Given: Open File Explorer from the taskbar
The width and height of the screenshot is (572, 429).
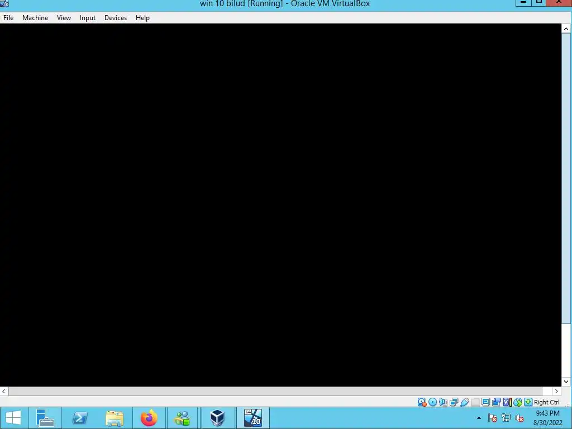Looking at the screenshot, I should [115, 418].
